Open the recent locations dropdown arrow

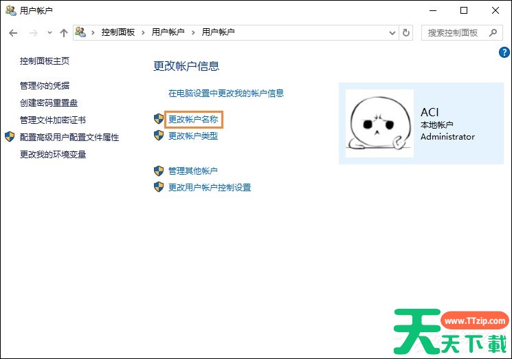(49, 32)
